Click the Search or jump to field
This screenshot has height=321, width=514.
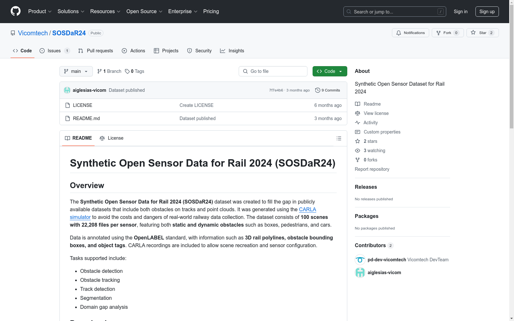395,12
